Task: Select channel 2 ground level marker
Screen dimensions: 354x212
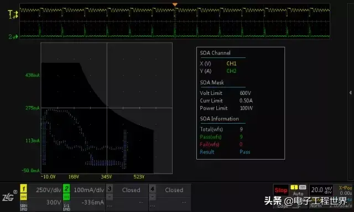Action: click(x=13, y=37)
